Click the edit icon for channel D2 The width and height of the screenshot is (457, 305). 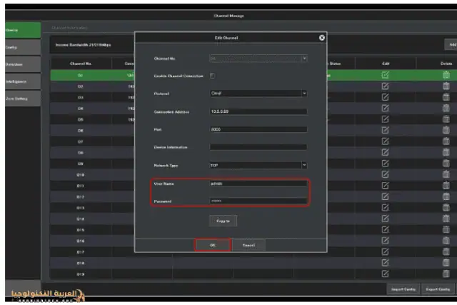385,86
